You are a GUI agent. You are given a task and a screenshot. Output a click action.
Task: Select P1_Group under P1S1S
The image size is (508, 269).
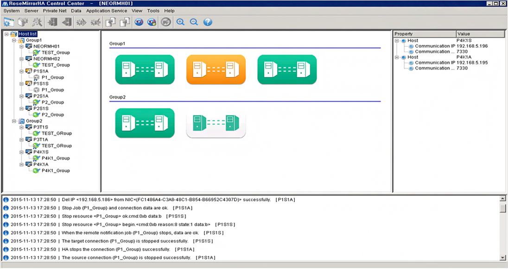click(53, 90)
